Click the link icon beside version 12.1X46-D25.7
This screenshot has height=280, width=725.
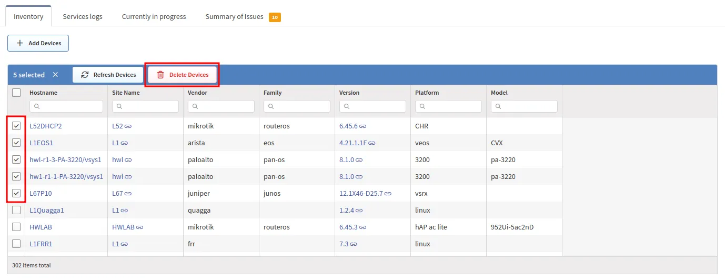pos(388,194)
